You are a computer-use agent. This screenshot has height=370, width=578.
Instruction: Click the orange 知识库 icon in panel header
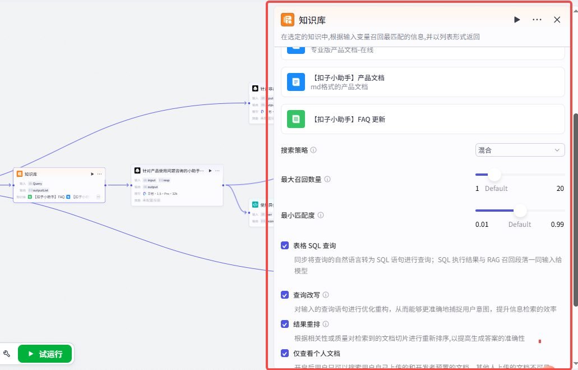point(287,20)
